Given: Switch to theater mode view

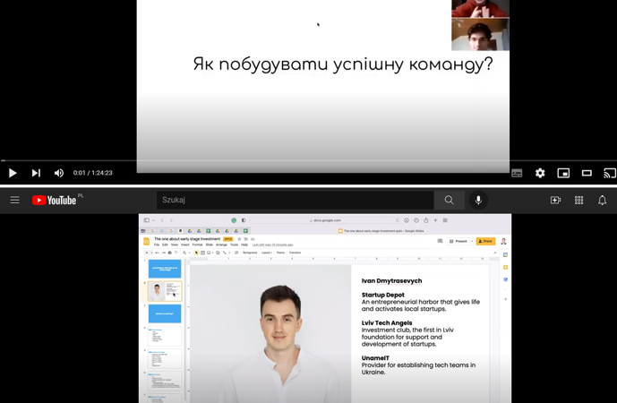Looking at the screenshot, I should tap(587, 173).
